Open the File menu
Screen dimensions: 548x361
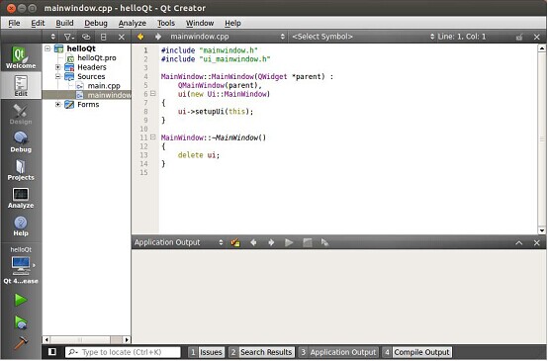tap(14, 23)
